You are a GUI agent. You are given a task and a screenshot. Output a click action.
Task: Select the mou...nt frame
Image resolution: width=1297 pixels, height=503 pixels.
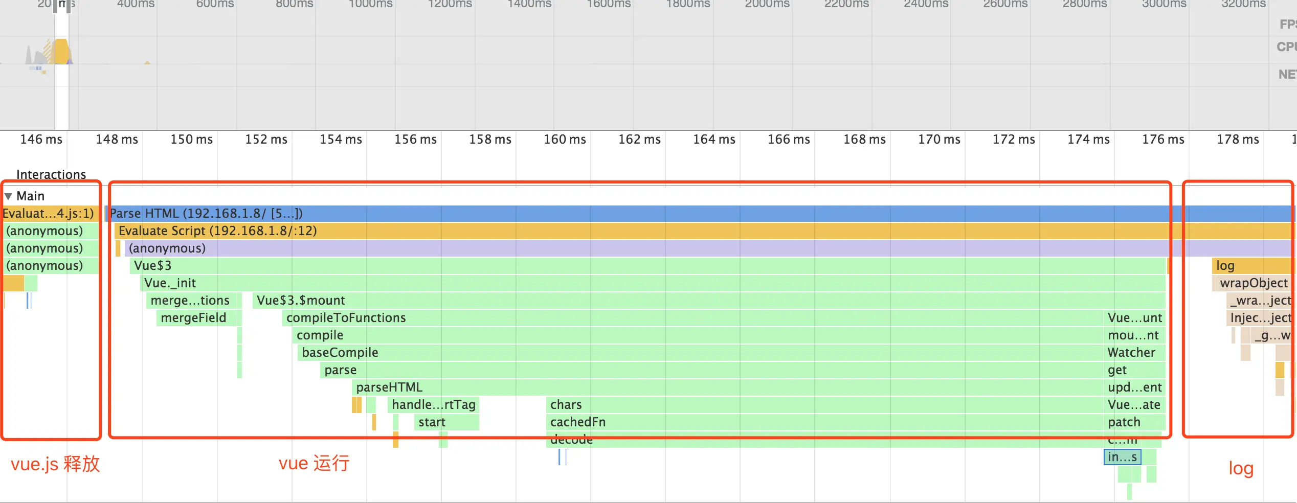(1135, 335)
